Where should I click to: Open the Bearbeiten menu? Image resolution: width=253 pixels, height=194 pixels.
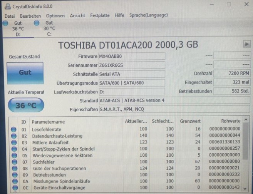click(30, 16)
